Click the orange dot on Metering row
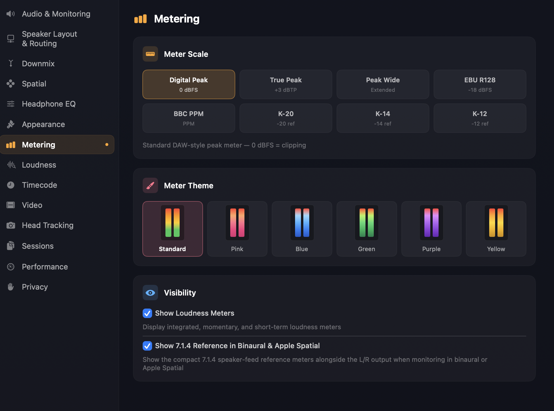 107,145
